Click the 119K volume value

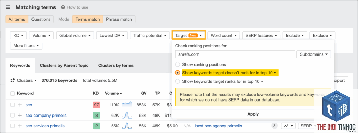coord(114,105)
